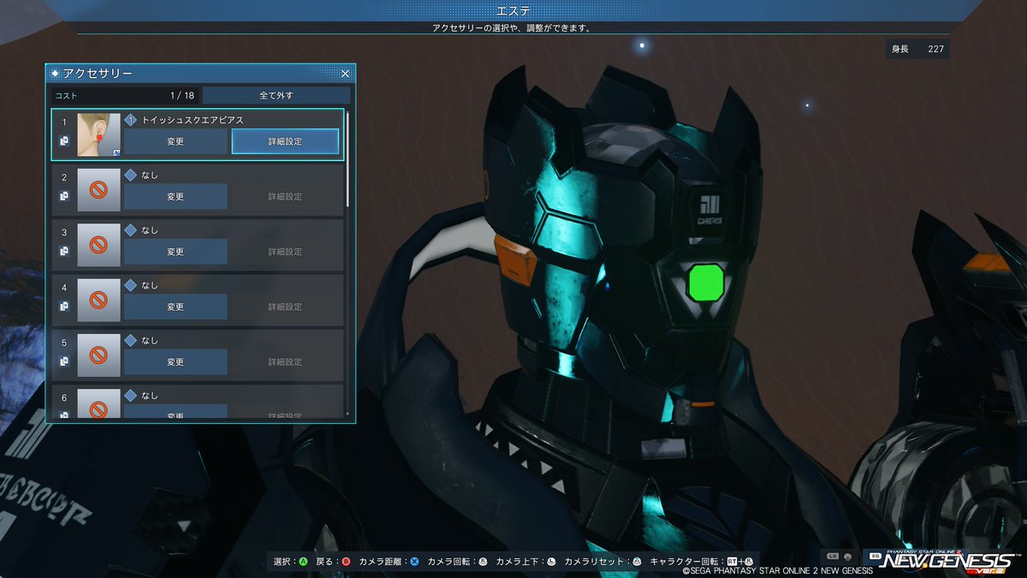Click the コスト 1 / 18 value
The height and width of the screenshot is (578, 1027).
pos(182,95)
